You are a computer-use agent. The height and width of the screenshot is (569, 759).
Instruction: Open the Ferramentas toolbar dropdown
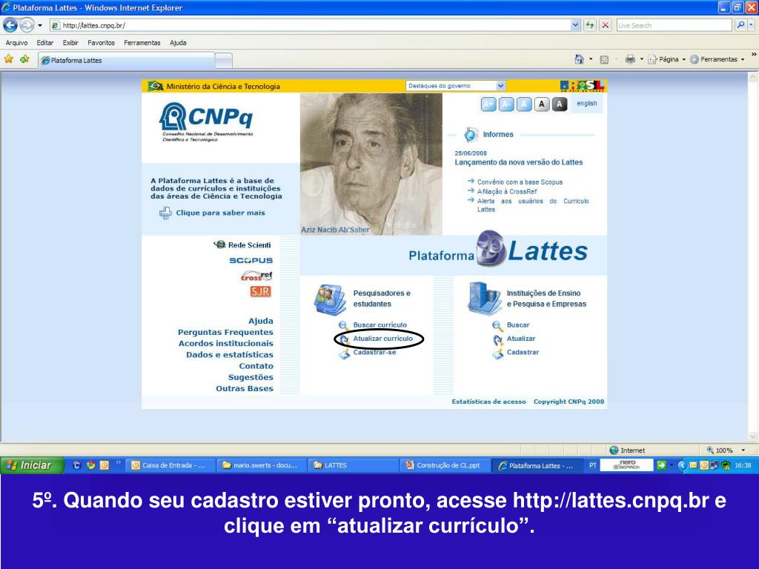(x=717, y=59)
